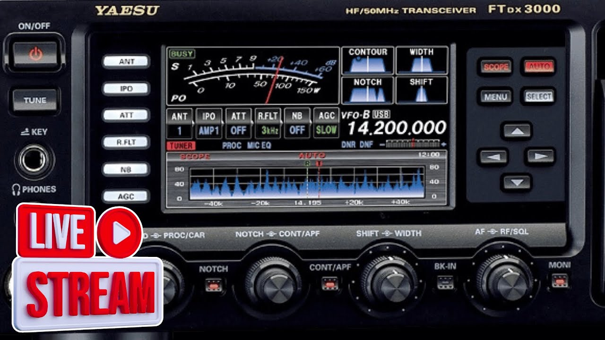Viewport: 605px width, 340px height.
Task: Tap the IPO side button
Action: coord(126,88)
